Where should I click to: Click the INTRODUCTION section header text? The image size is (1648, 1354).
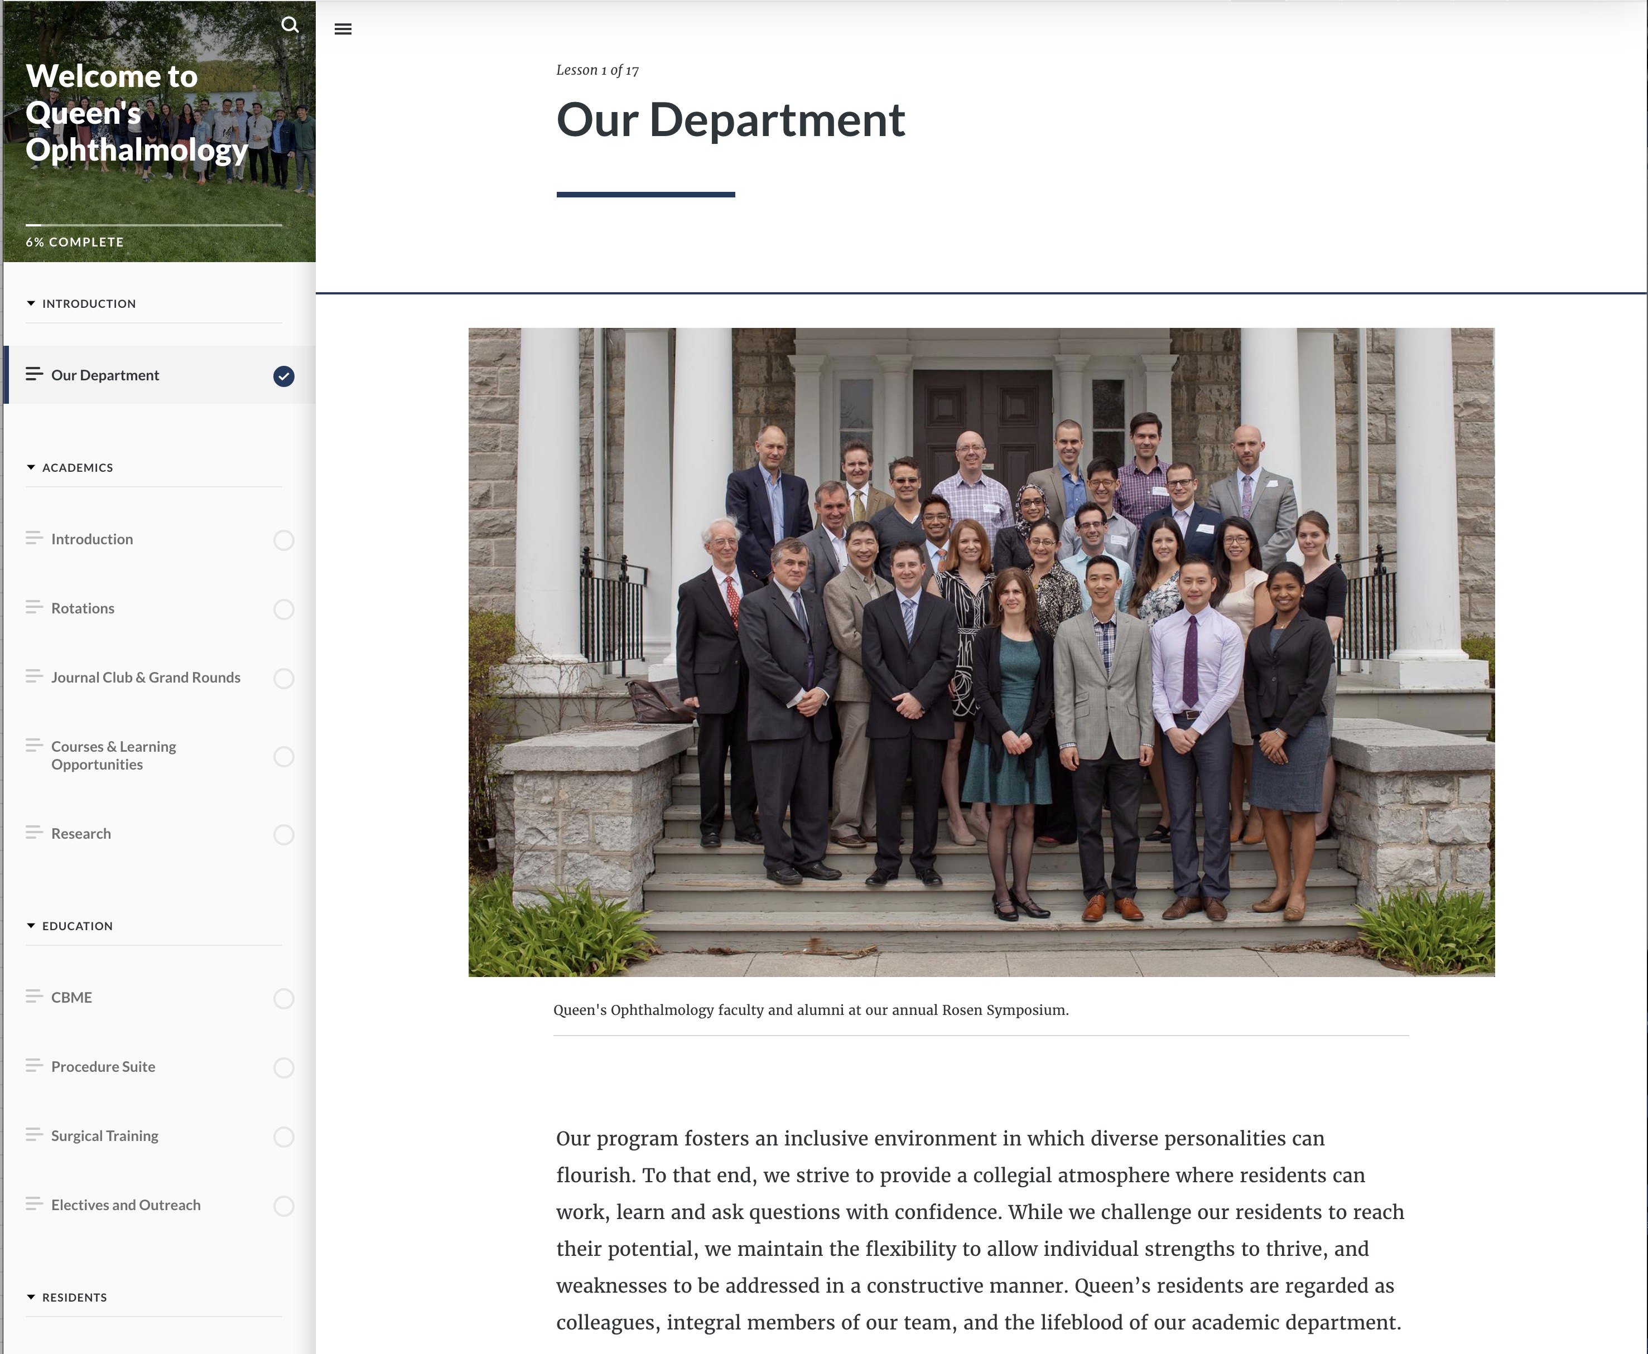pyautogui.click(x=89, y=303)
